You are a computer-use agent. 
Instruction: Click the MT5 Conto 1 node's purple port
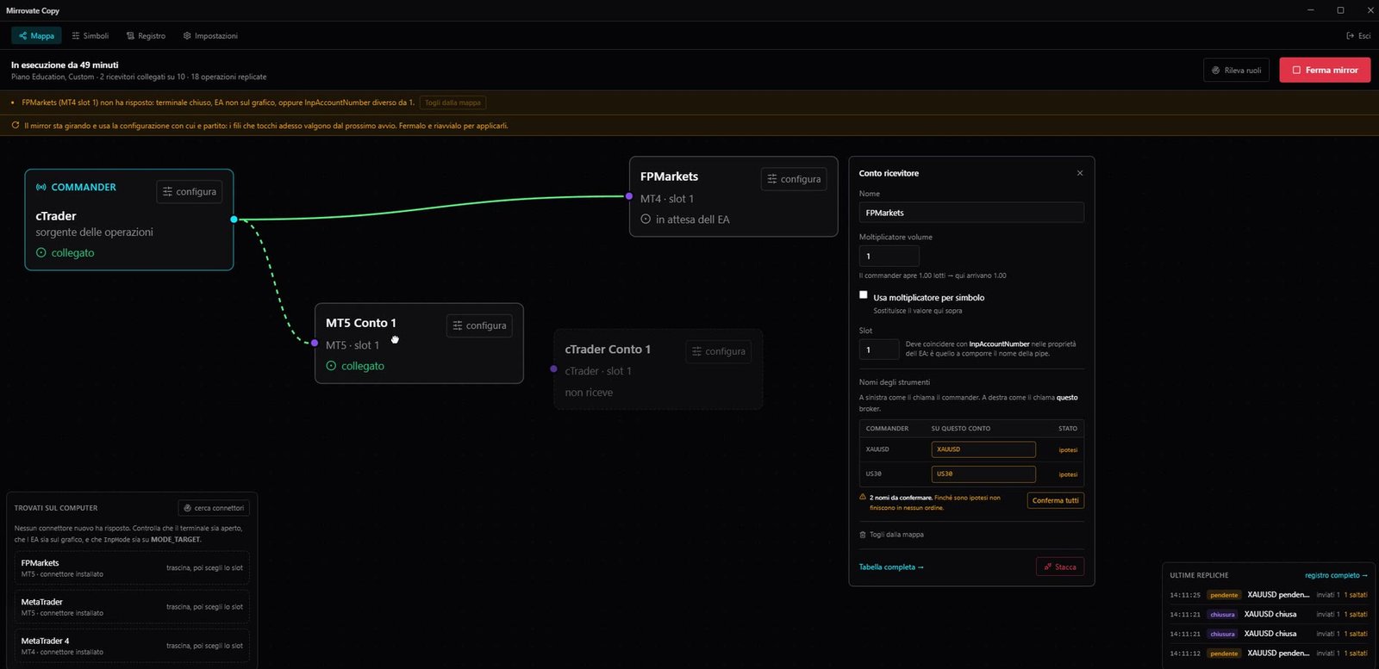[315, 343]
